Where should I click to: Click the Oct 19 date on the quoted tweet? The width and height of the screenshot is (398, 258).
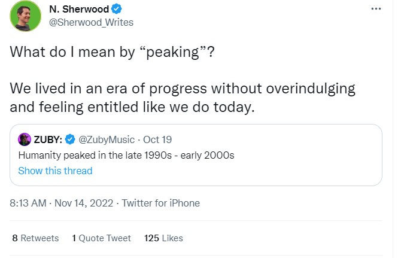point(157,139)
